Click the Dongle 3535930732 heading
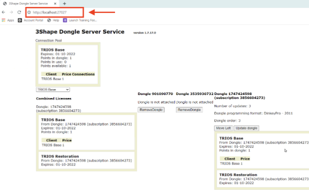 click(x=195, y=93)
